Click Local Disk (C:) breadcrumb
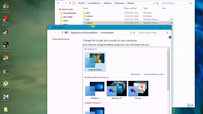Viewport: 203px width, 114px height. click(x=94, y=3)
